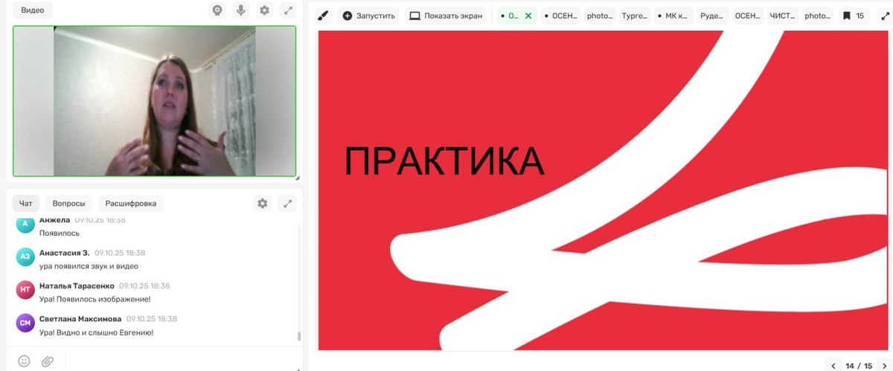Click the НТ avatar of Наталья Тарасенко
Viewport: 893px width, 371px height.
click(25, 290)
